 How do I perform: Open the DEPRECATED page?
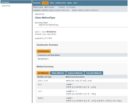coord(61,3)
